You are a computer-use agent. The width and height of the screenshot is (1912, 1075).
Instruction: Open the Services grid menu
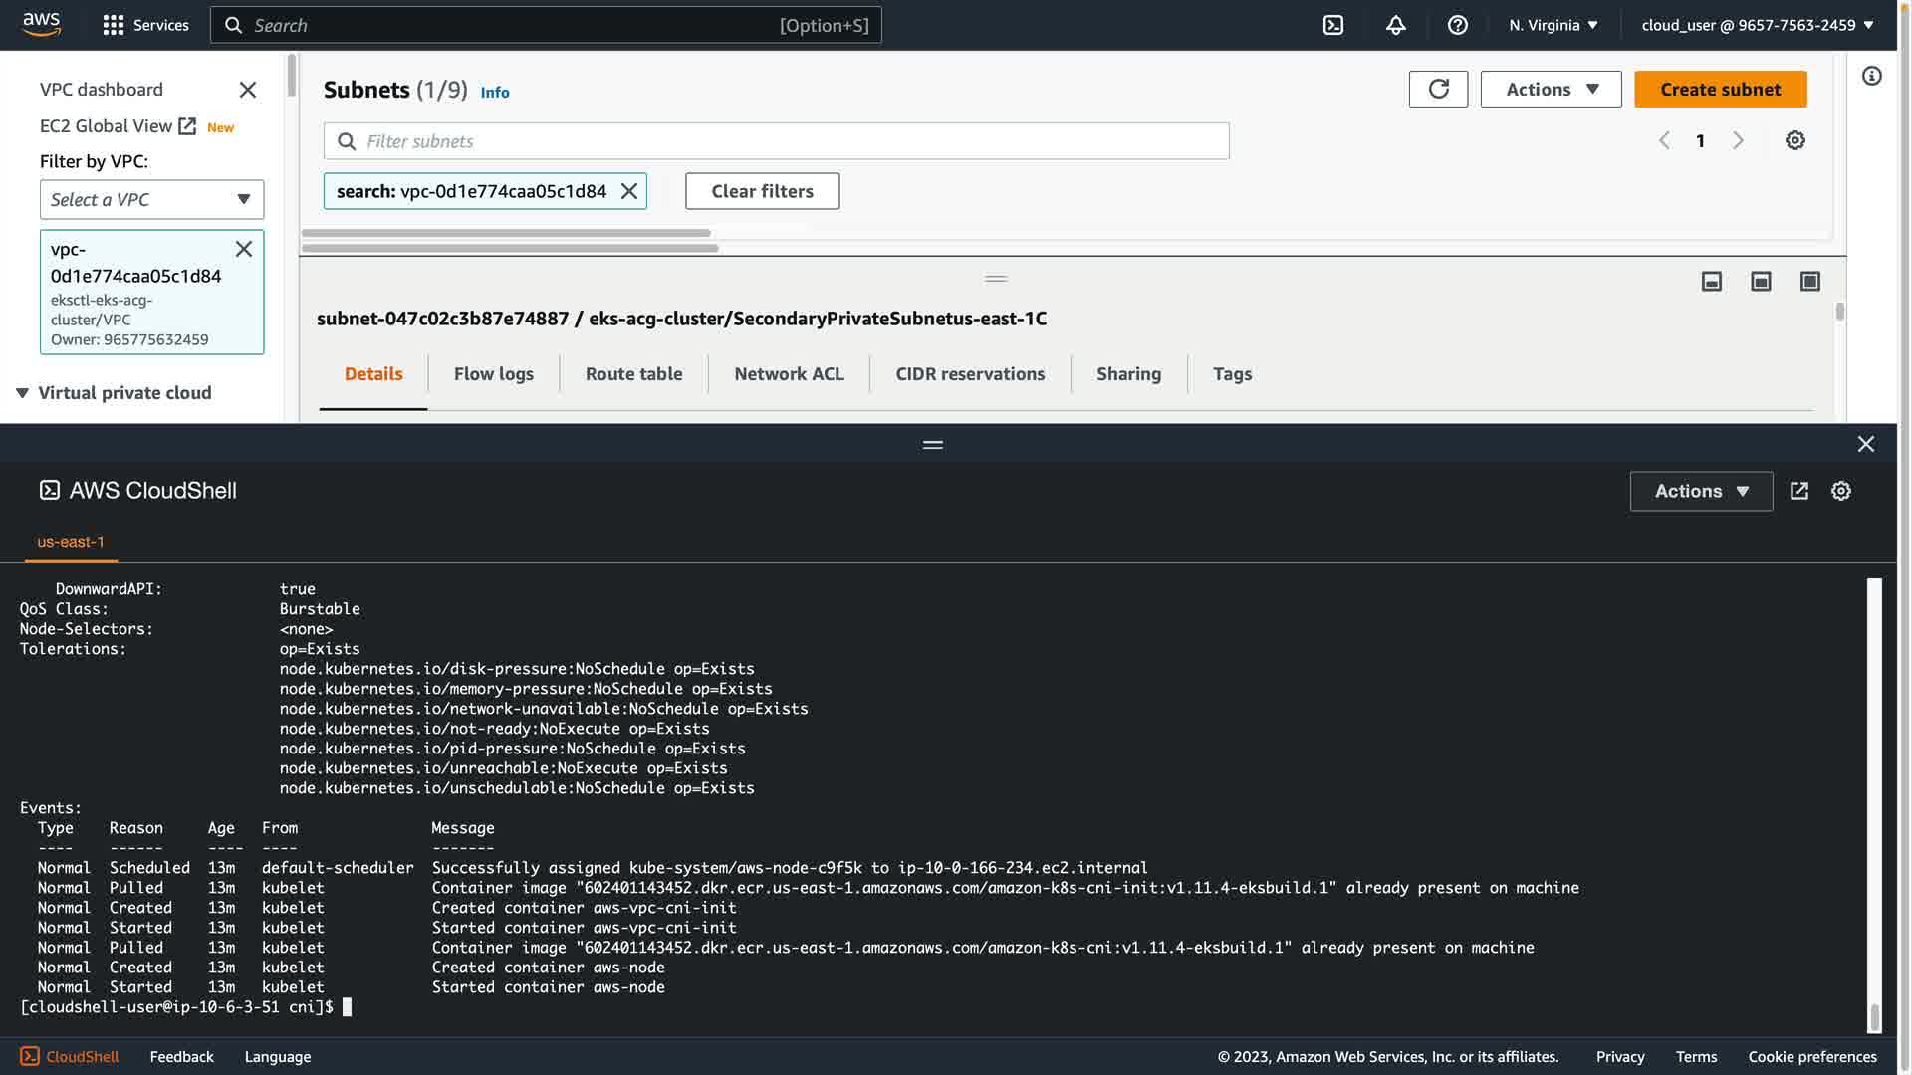(114, 25)
